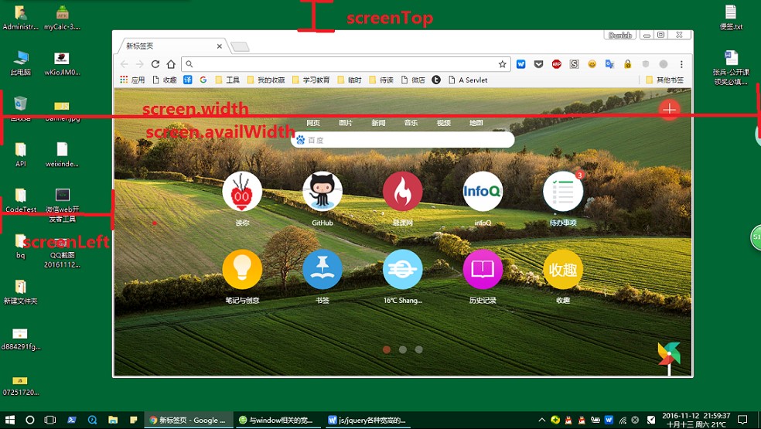Open the Google G bookmark
This screenshot has height=429, width=761.
point(203,80)
